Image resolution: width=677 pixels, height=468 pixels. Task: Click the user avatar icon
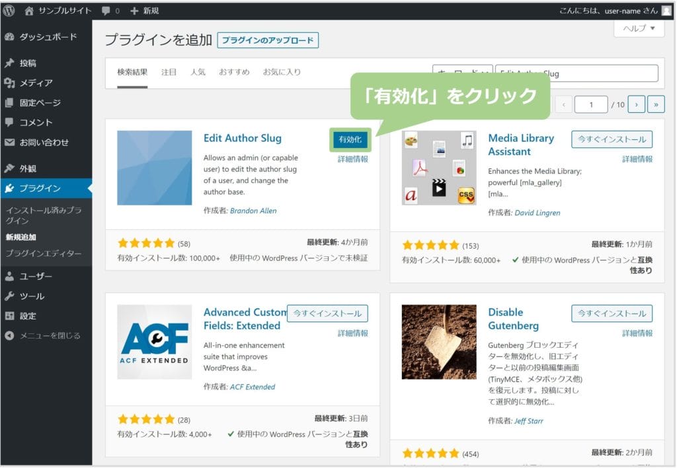[x=666, y=11]
